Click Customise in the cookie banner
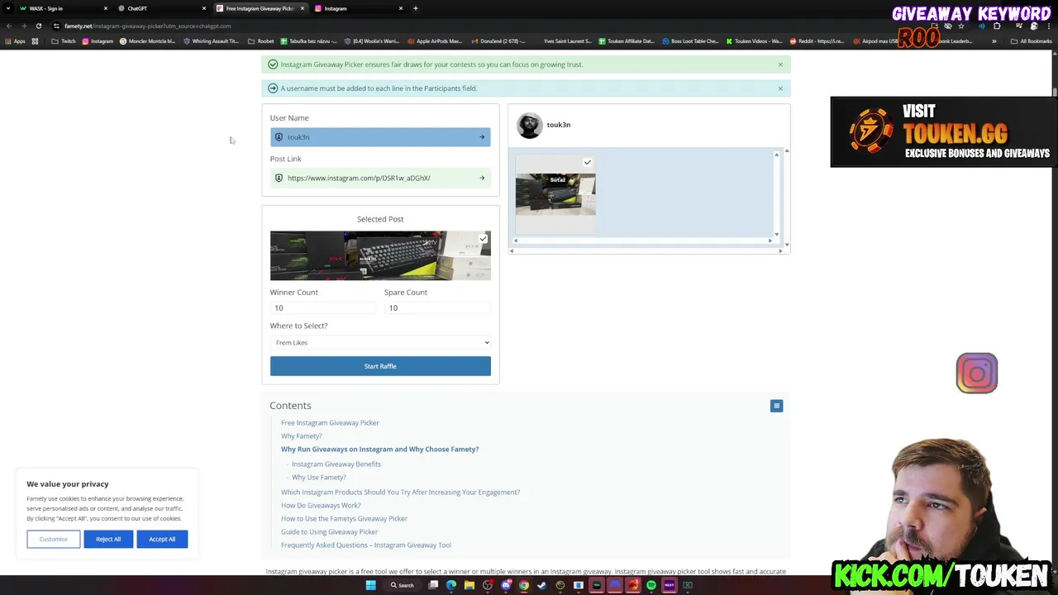 point(54,540)
